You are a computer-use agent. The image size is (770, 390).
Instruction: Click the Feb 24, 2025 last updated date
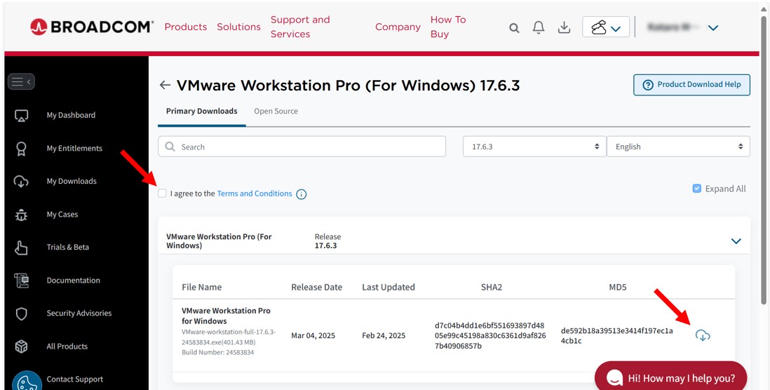tap(384, 336)
